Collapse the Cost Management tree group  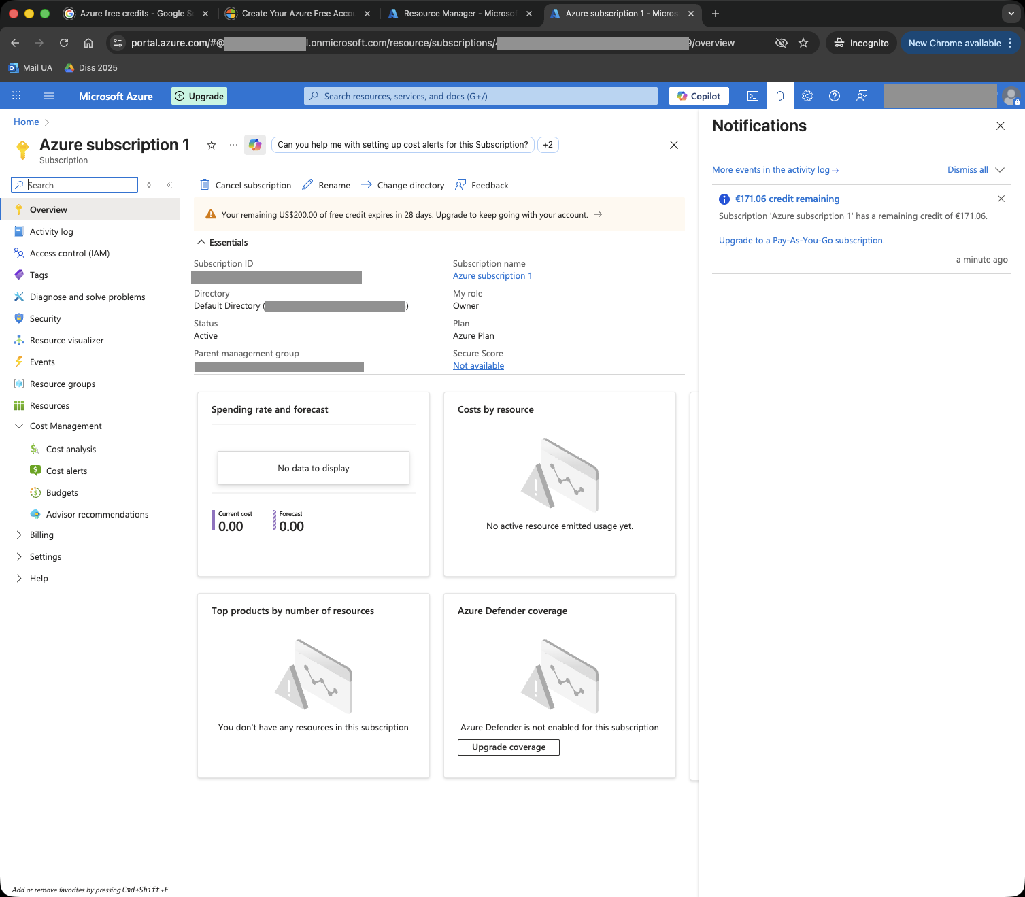pos(19,426)
